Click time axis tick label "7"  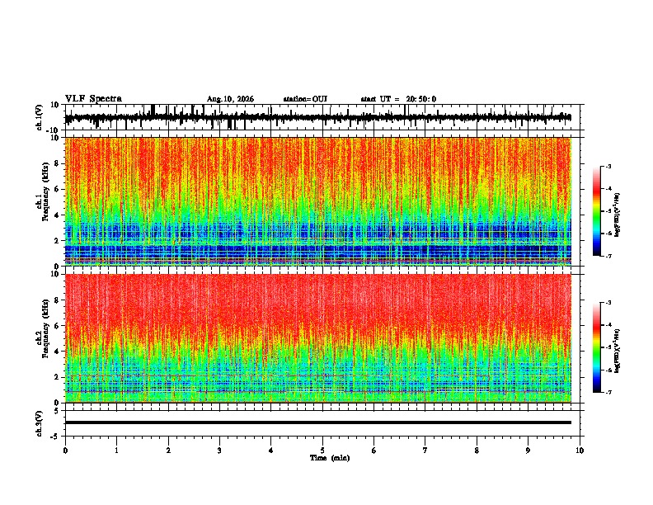425,451
